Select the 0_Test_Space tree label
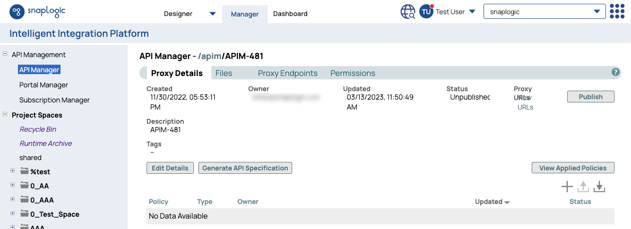Screen dimensions: 631x229 (55, 214)
